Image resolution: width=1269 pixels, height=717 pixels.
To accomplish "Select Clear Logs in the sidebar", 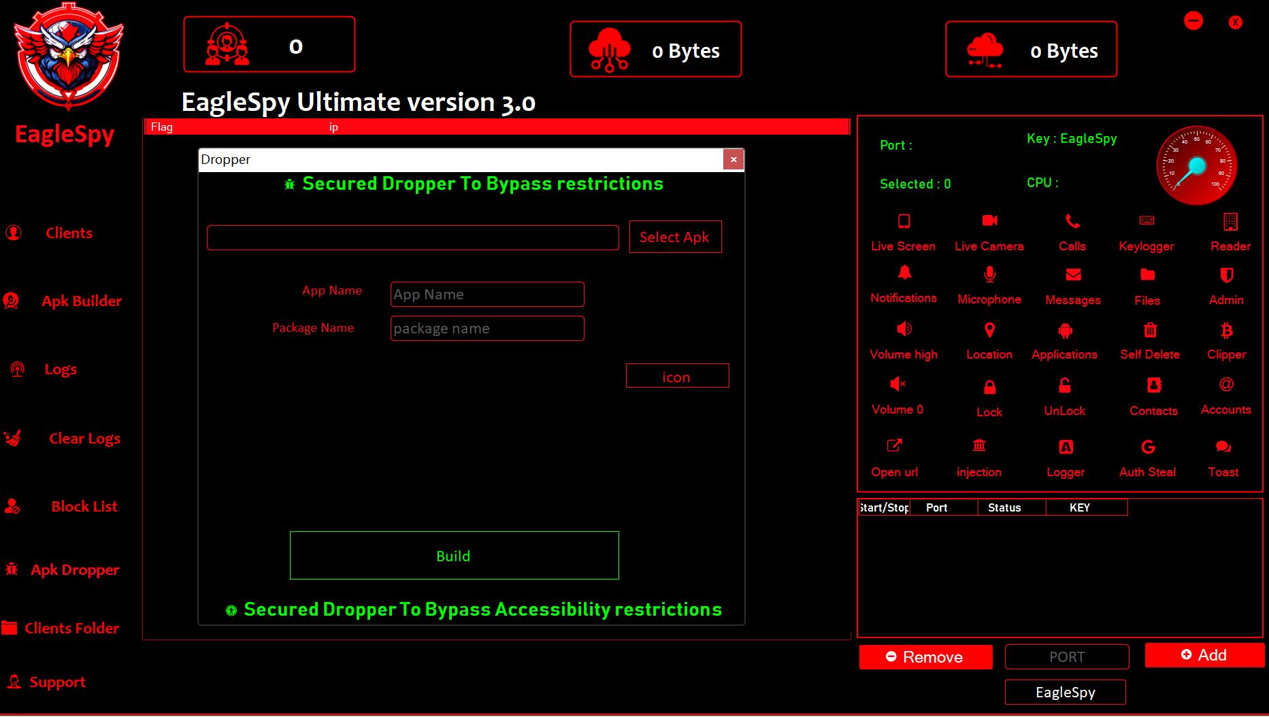I will pos(84,438).
